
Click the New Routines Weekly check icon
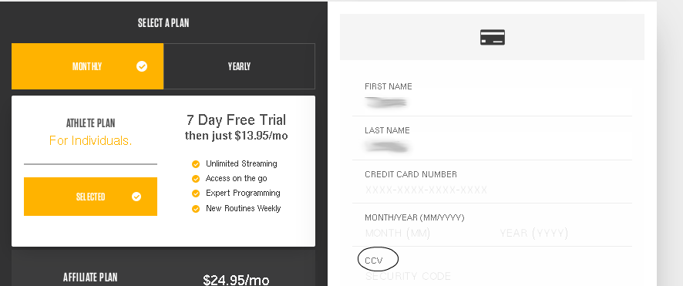196,209
